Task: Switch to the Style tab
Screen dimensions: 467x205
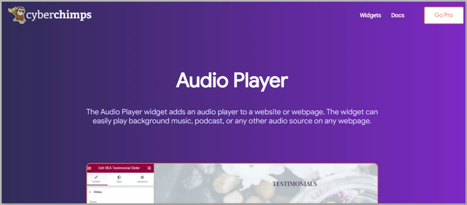Action: click(119, 179)
